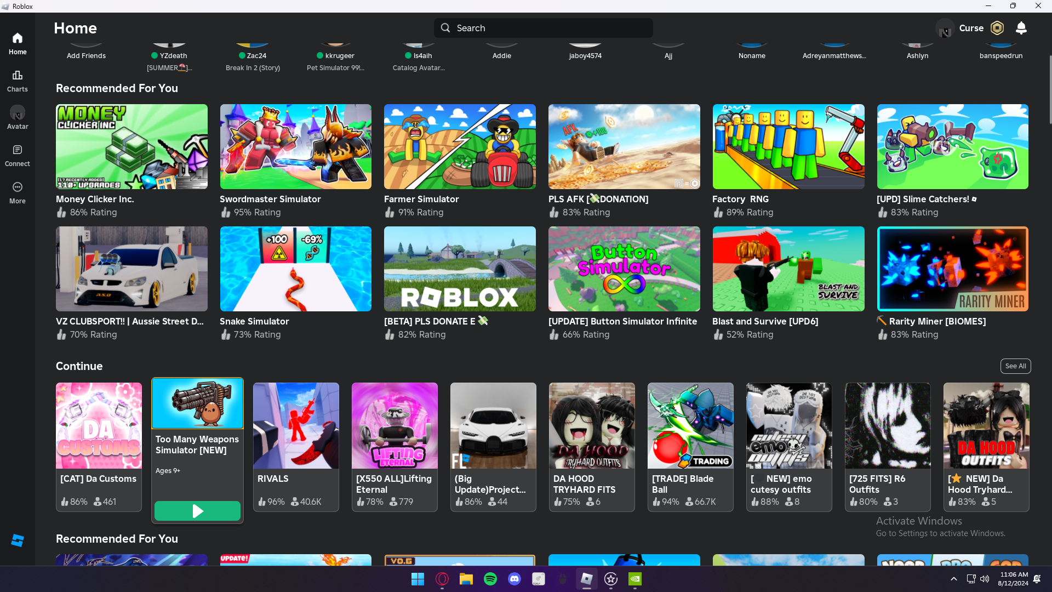1052x592 pixels.
Task: Expand the system tray hidden icons chevron
Action: (x=954, y=579)
